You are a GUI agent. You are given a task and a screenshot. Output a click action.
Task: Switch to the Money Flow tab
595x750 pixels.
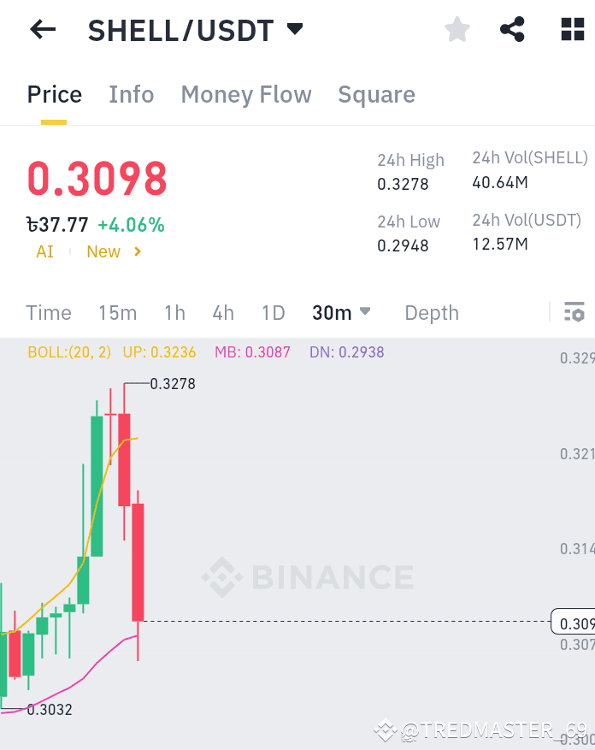(246, 94)
